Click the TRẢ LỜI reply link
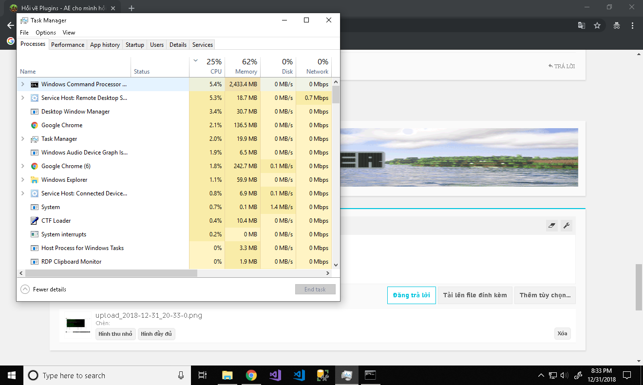Screen dimensions: 643x385 [x=562, y=66]
